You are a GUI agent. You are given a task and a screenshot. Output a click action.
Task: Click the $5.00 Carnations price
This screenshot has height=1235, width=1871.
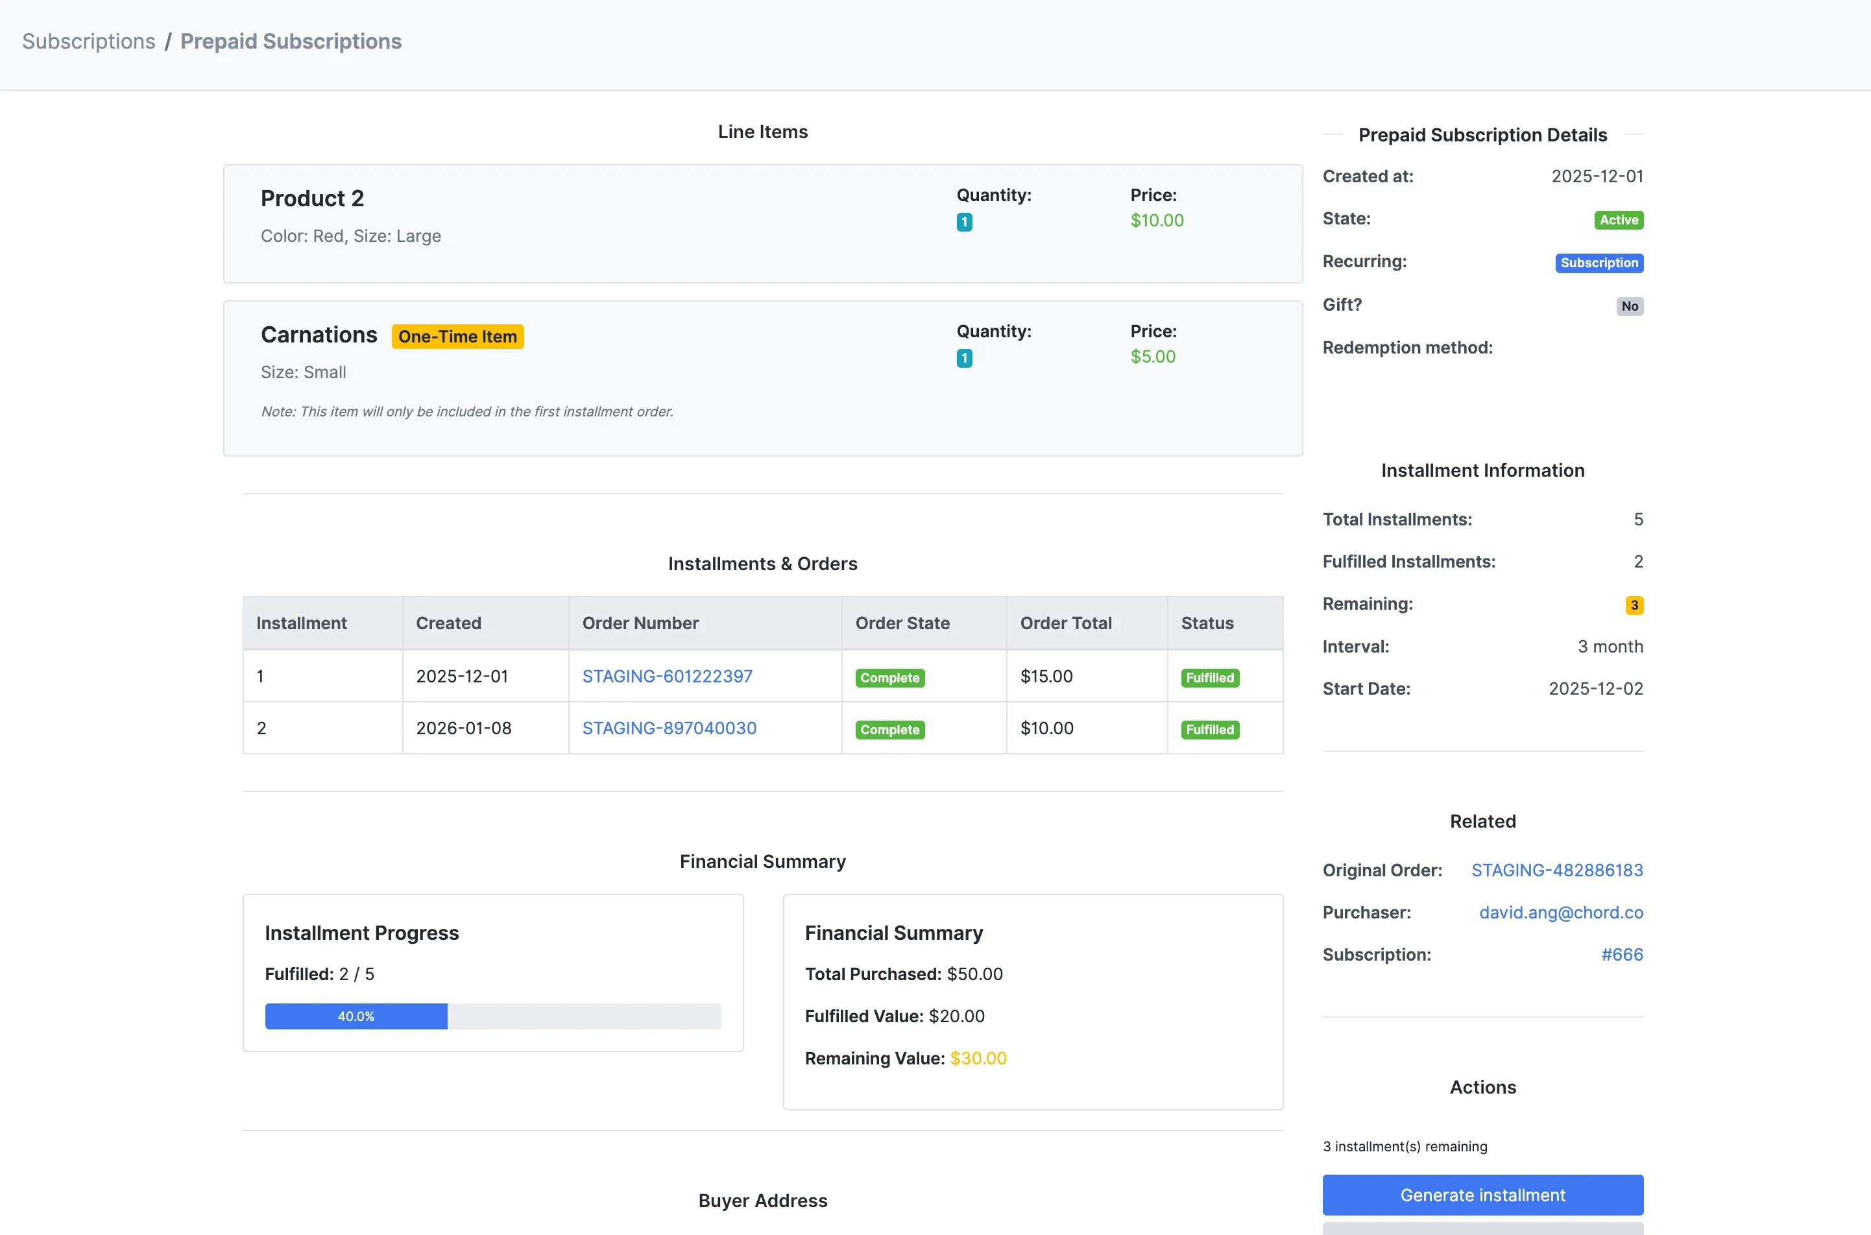(x=1153, y=356)
